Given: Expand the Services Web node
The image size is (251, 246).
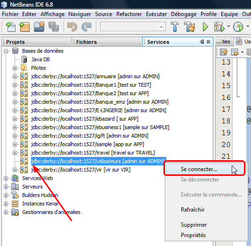Looking at the screenshot, I should [6, 178].
